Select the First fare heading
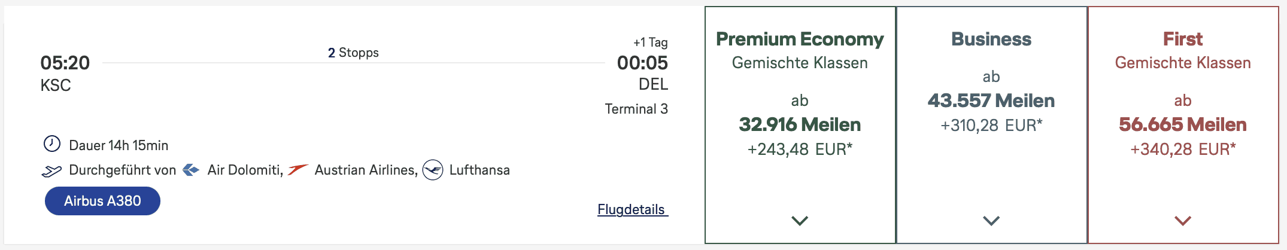Screen dimensions: 1287x250 1183,39
